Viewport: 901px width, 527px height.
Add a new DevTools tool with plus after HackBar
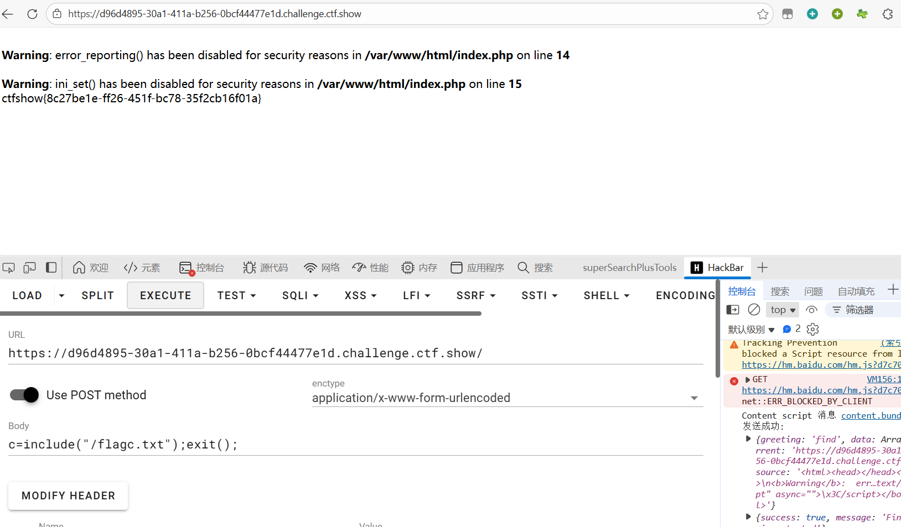(x=762, y=268)
